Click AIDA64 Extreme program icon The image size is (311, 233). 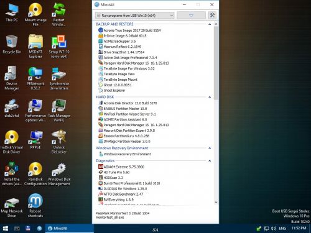[101, 167]
